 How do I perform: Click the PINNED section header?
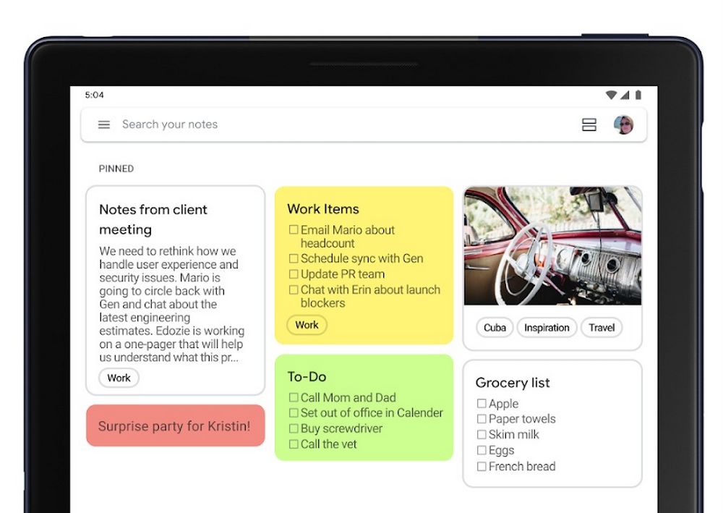pyautogui.click(x=116, y=169)
